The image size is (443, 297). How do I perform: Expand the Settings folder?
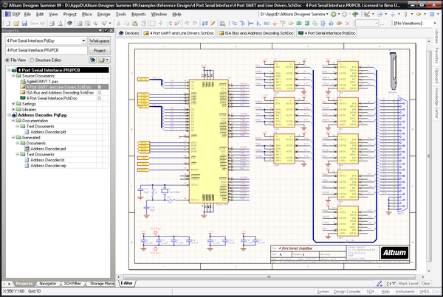pyautogui.click(x=13, y=104)
